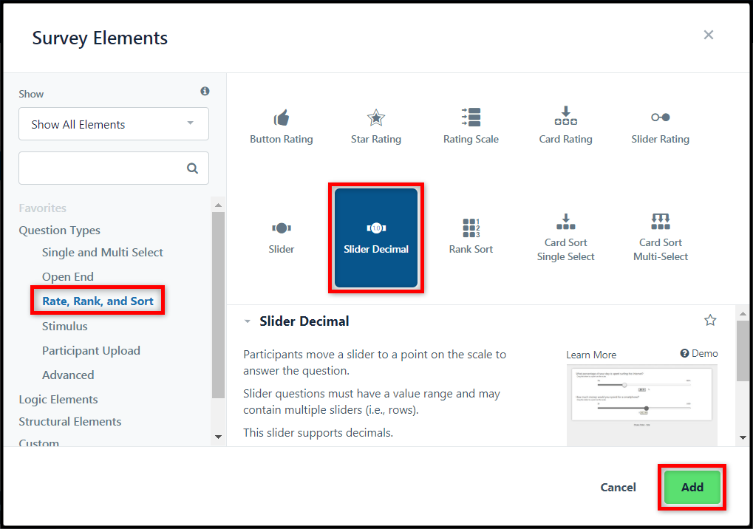
Task: Select Card Sort Single Select element
Action: pyautogui.click(x=566, y=238)
